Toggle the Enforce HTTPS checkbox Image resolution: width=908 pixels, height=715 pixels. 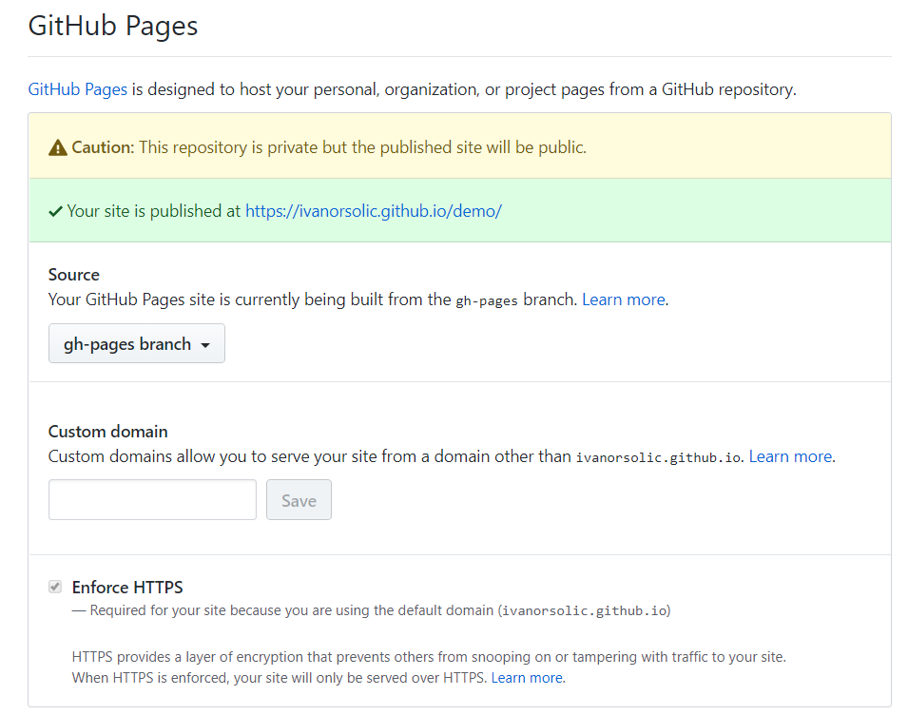pyautogui.click(x=55, y=587)
